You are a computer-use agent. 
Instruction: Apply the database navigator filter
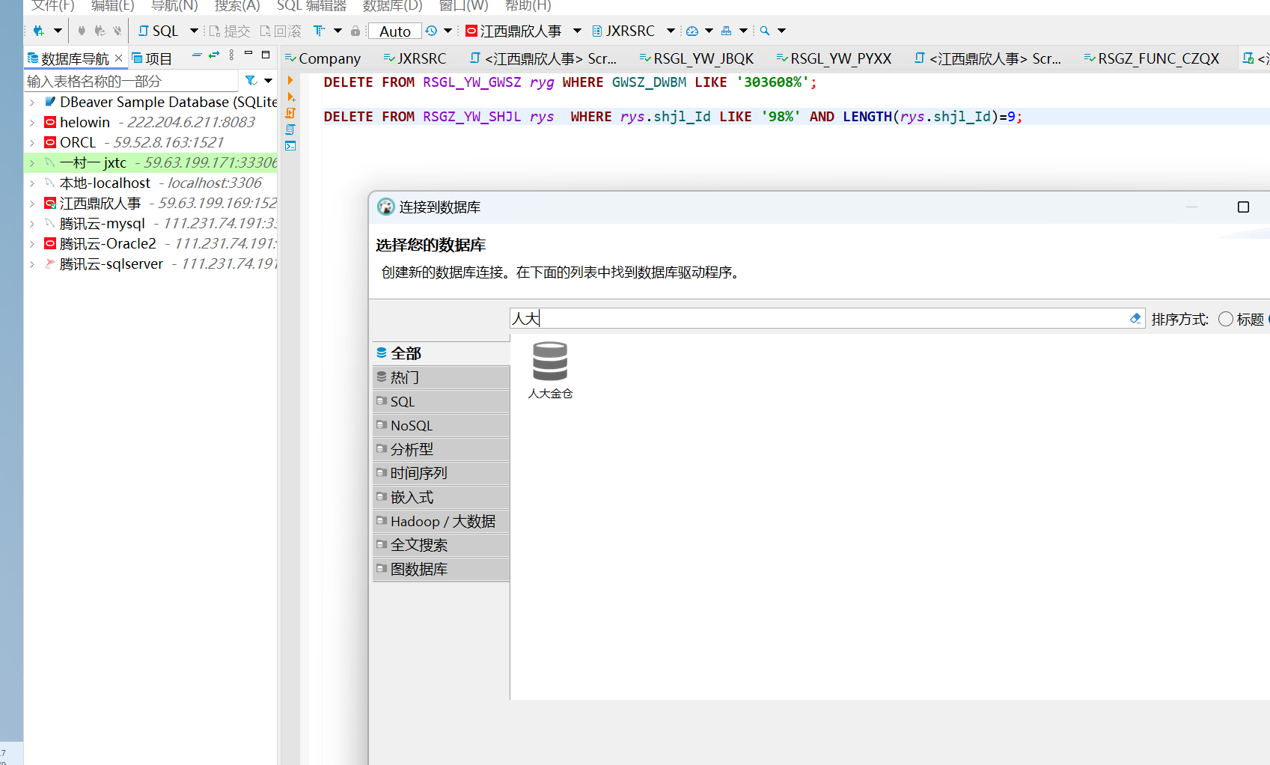pos(249,80)
